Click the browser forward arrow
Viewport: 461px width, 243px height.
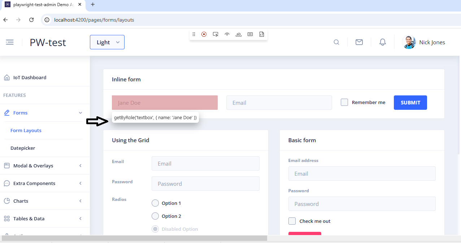tap(18, 20)
